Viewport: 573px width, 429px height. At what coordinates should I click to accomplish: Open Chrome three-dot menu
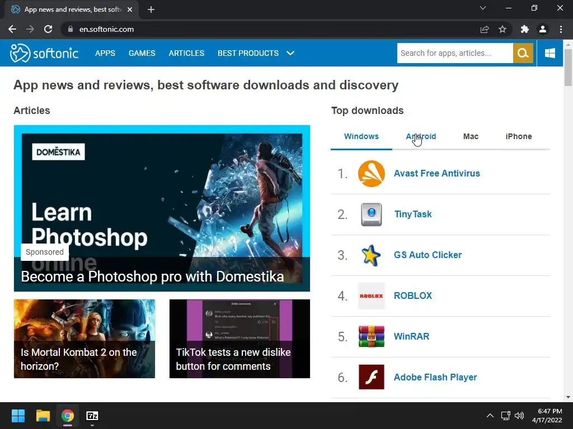click(561, 29)
